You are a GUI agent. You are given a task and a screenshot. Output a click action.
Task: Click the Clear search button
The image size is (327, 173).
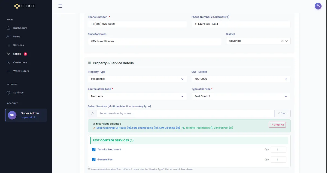click(282, 113)
